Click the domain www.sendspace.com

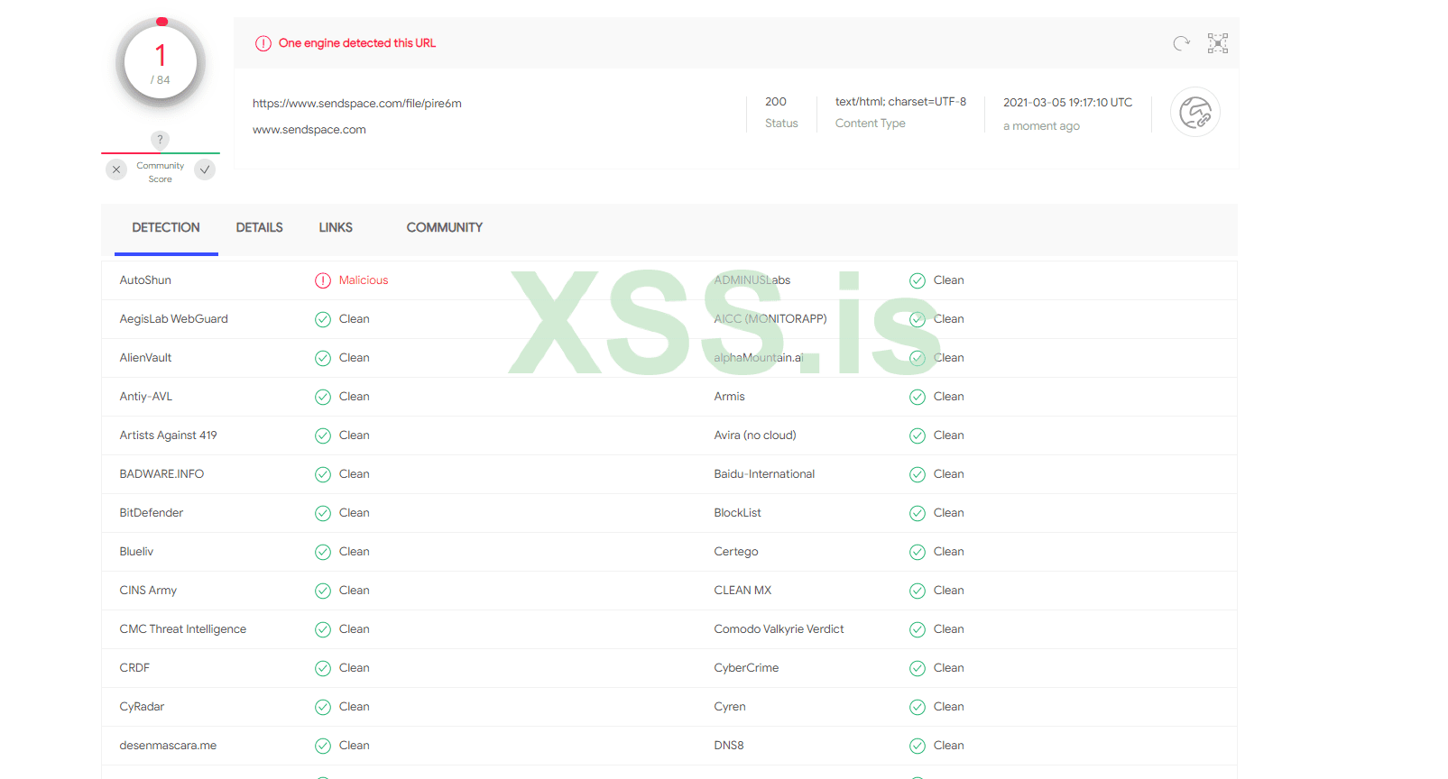point(309,130)
